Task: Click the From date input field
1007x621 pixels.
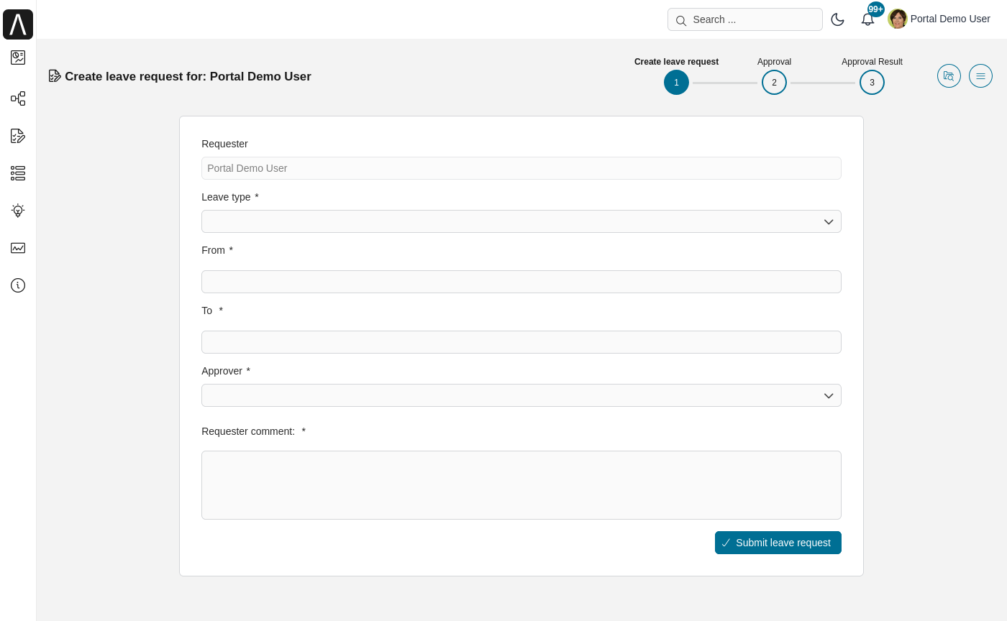Action: (521, 282)
